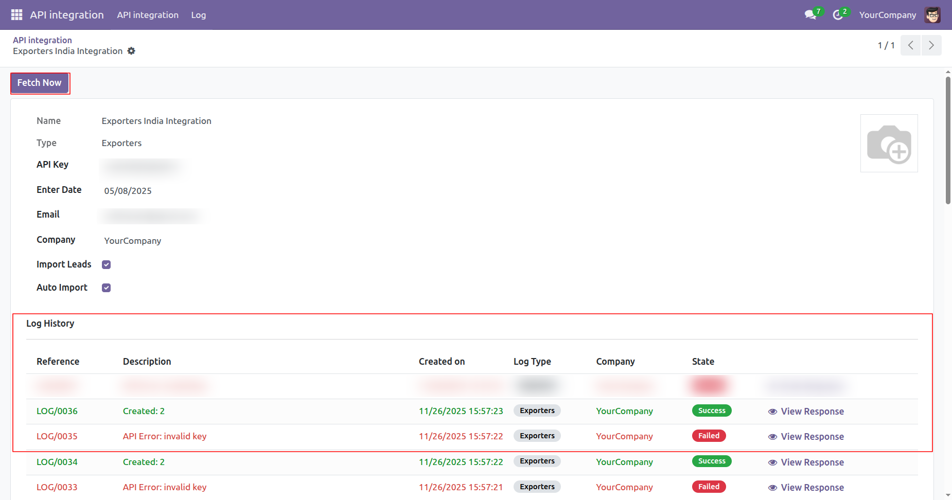
Task: Open the chat messages icon
Action: (810, 15)
